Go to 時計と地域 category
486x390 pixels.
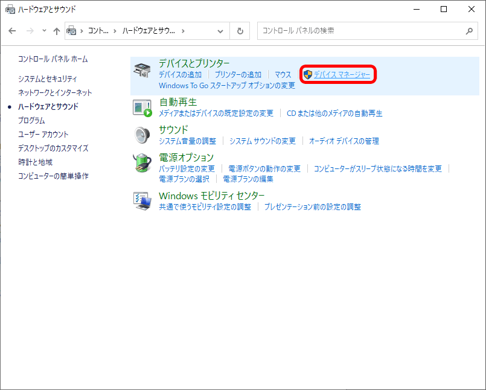point(36,162)
